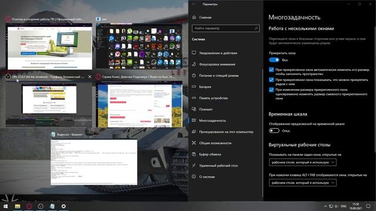
Task: Click the network icon in system tray
Action: tap(331, 206)
